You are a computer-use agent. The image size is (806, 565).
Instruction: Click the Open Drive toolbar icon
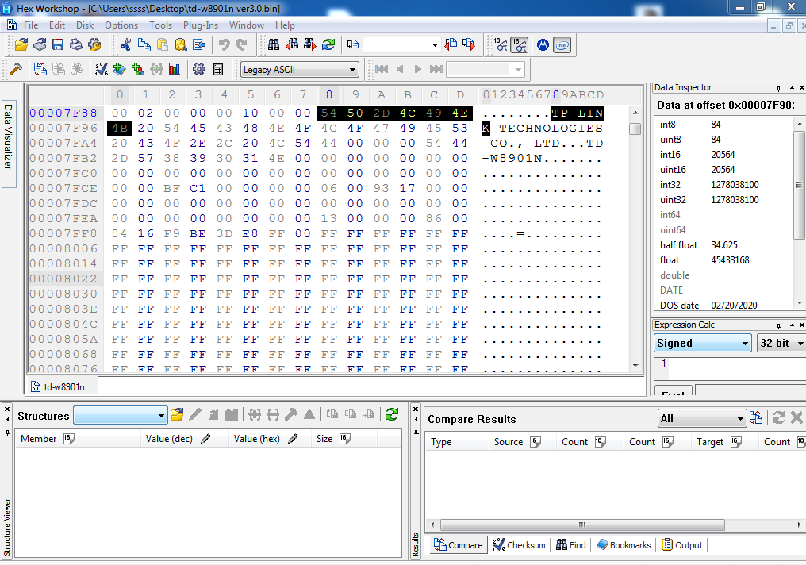[40, 44]
